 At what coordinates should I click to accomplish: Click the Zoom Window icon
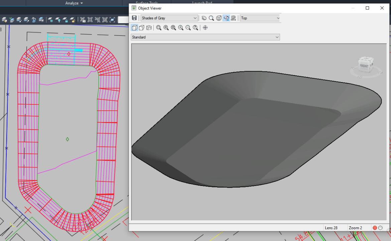click(x=159, y=28)
